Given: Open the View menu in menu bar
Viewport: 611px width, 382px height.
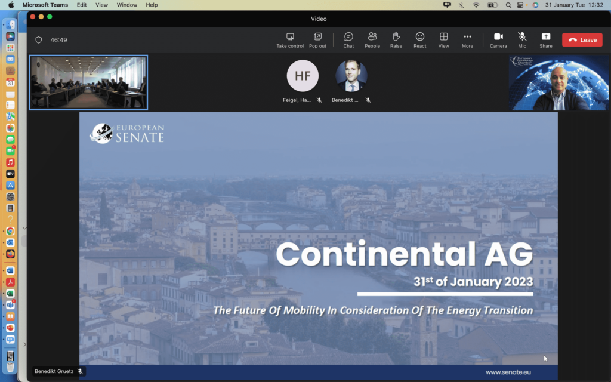Looking at the screenshot, I should point(101,5).
